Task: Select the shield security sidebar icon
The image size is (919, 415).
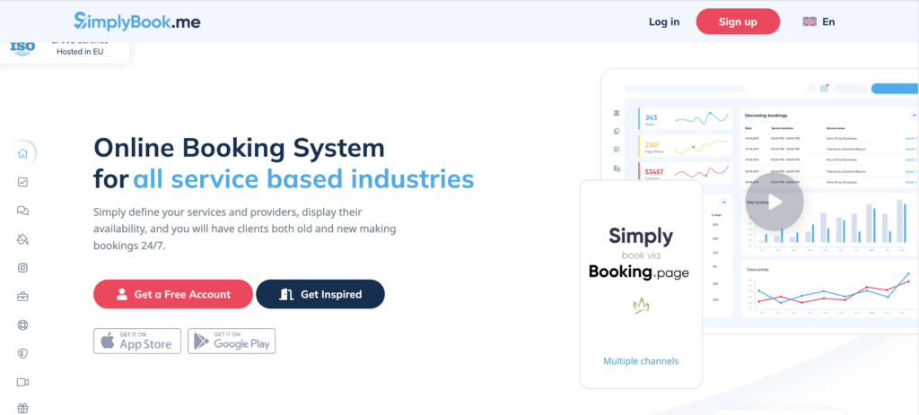Action: point(22,353)
